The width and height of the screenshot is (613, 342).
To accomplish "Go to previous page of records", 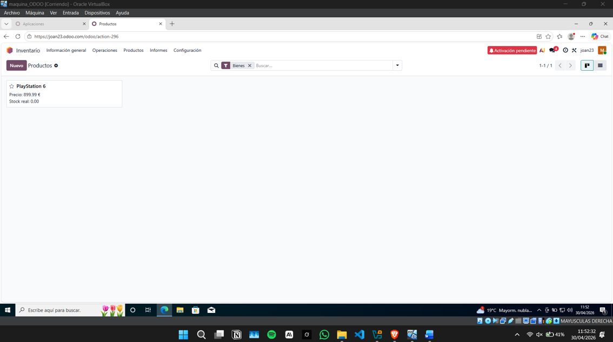I will click(x=560, y=66).
